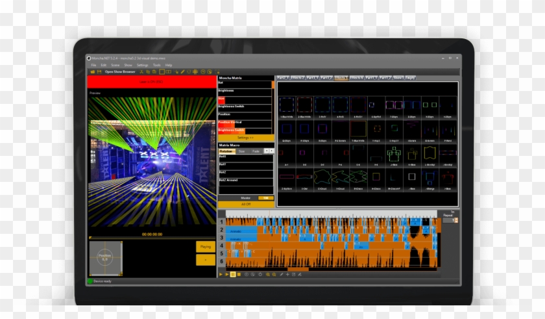Click the All Off button
The width and height of the screenshot is (545, 319).
[x=245, y=203]
